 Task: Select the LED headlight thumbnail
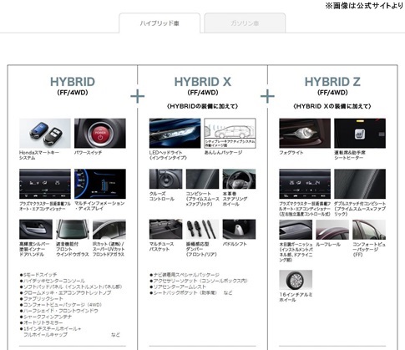(175, 133)
